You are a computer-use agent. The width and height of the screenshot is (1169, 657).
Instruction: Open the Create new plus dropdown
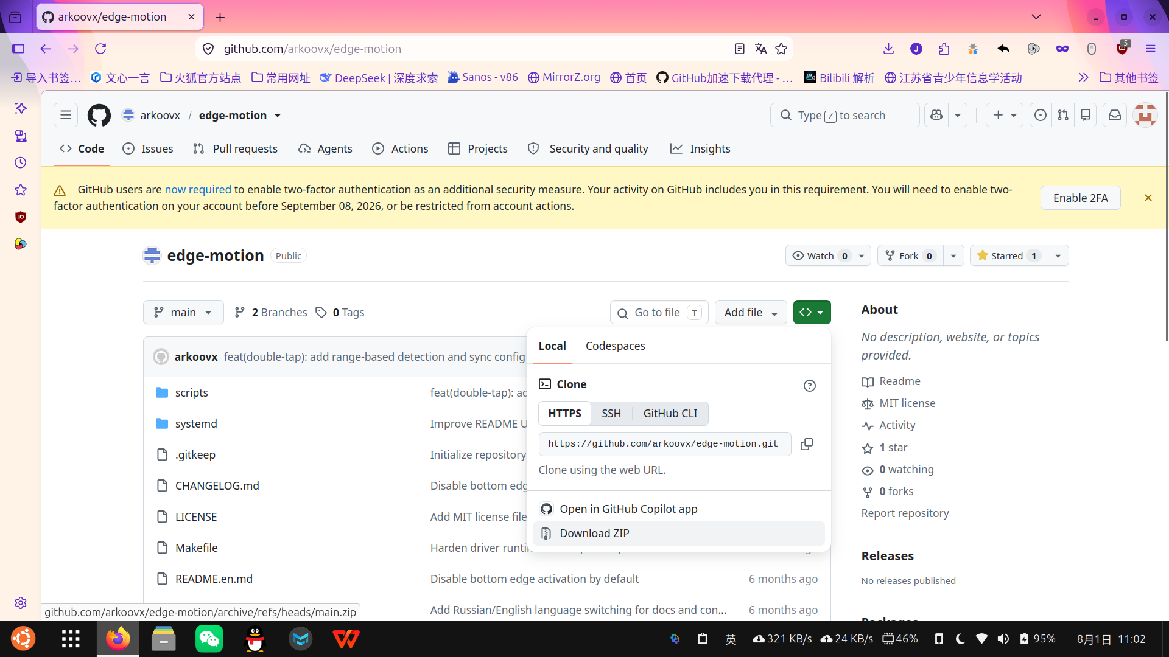coord(1005,115)
